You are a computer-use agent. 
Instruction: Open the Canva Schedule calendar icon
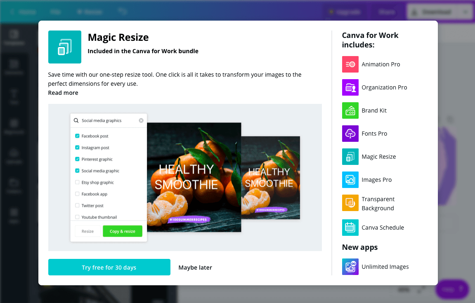350,228
